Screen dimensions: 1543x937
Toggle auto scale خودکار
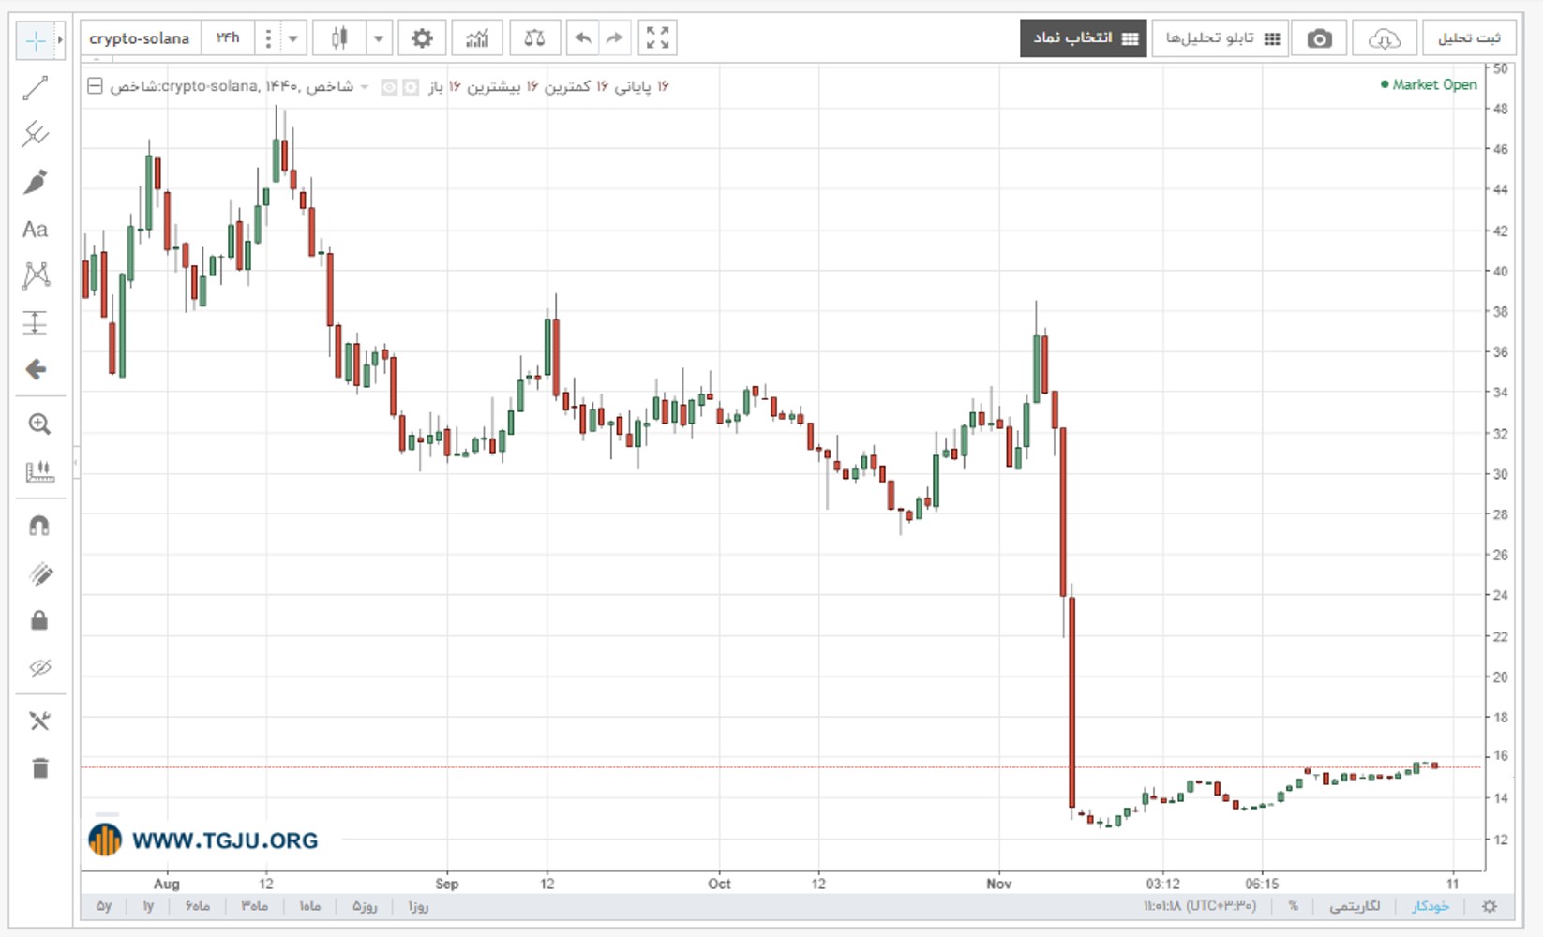1431,906
